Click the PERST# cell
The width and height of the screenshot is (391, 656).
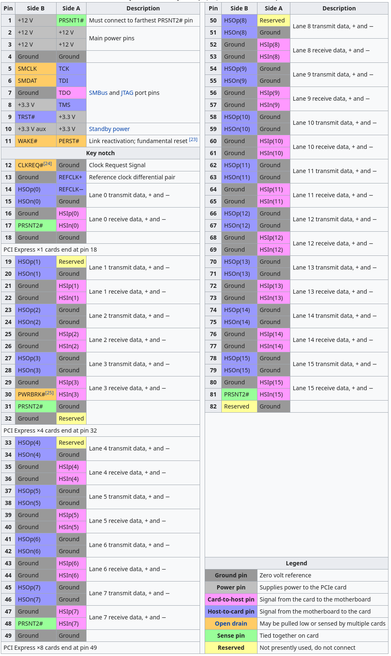pos(71,141)
